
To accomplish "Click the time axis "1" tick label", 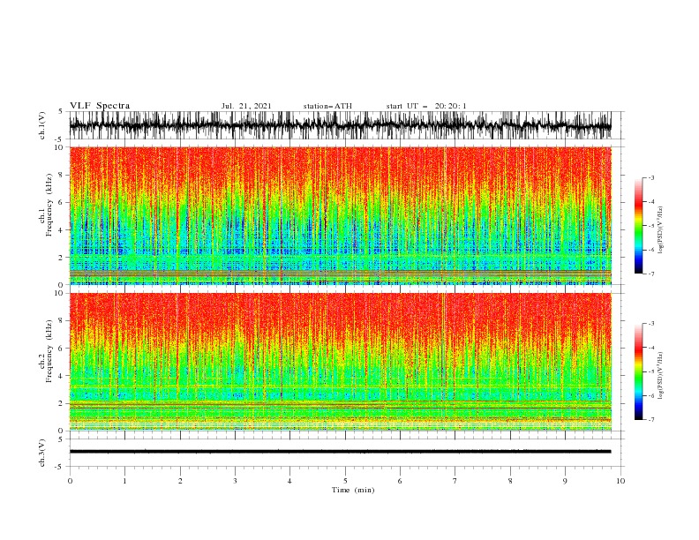I will click(x=124, y=481).
